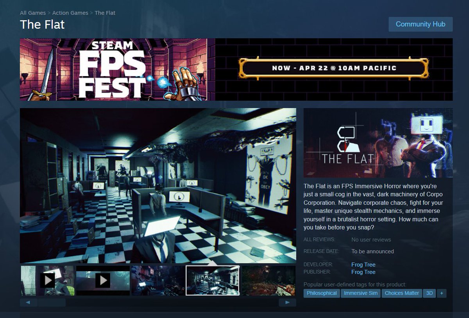Open the Frog Tree developer link
The height and width of the screenshot is (318, 469).
click(363, 265)
